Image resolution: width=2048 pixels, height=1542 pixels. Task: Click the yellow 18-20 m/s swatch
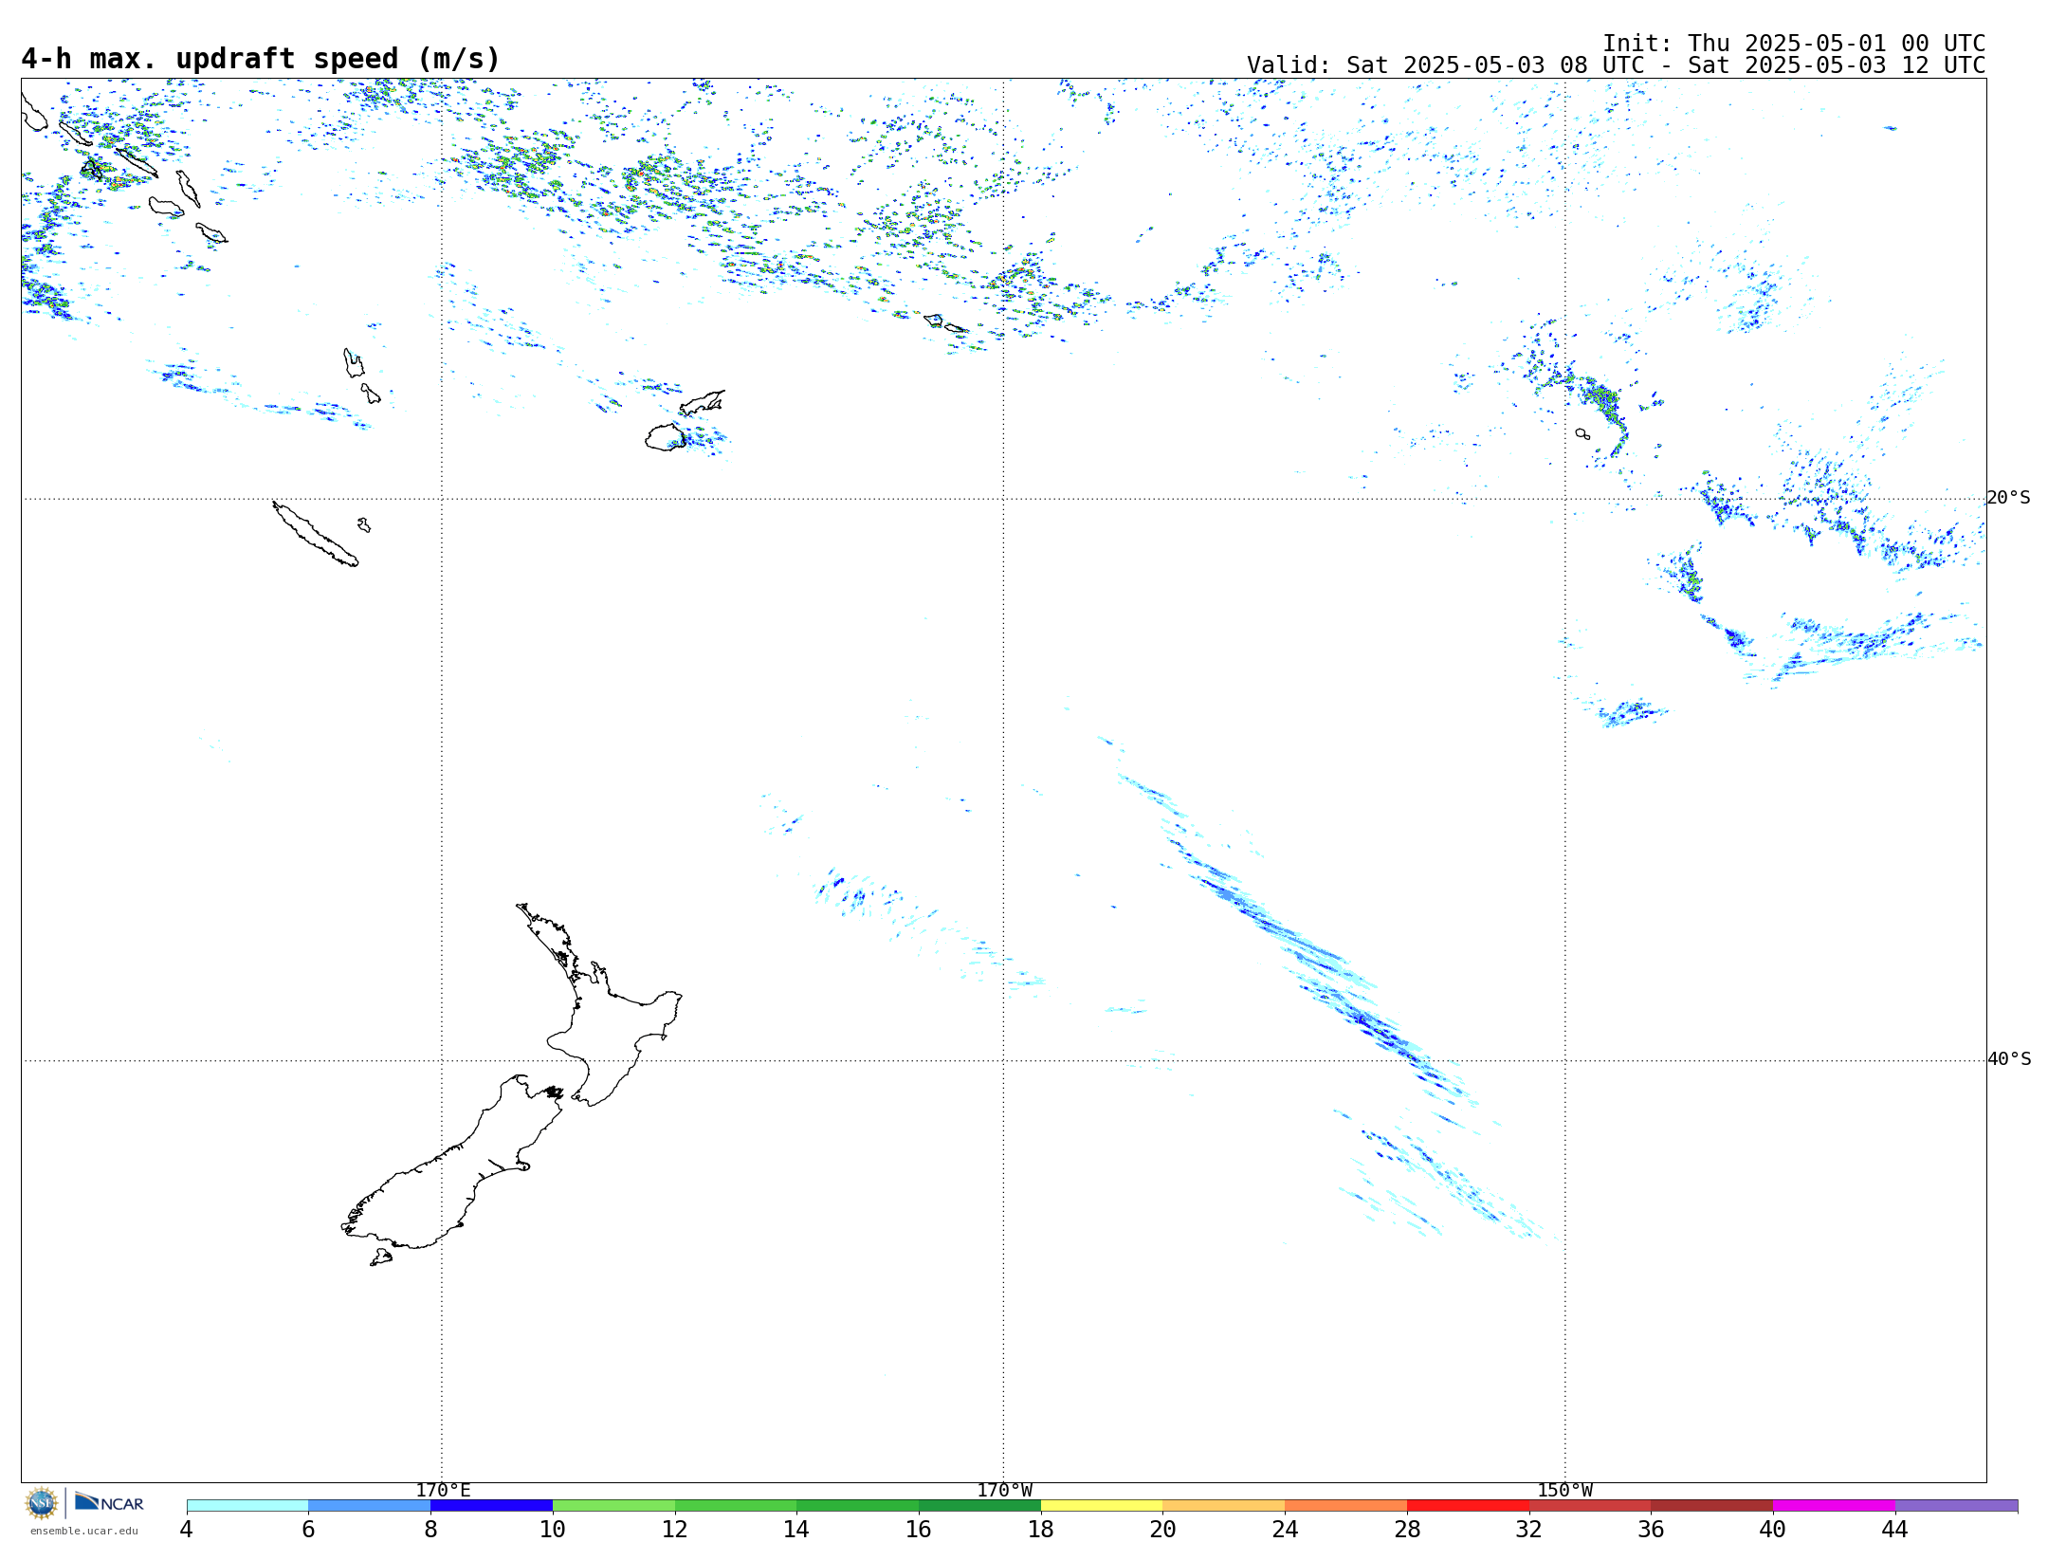[x=1102, y=1506]
